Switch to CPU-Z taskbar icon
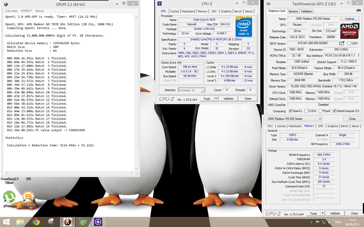The width and height of the screenshot is (364, 227). click(x=98, y=222)
